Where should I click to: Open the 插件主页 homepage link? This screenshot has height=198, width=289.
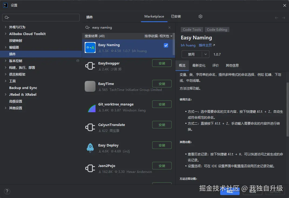[207, 45]
